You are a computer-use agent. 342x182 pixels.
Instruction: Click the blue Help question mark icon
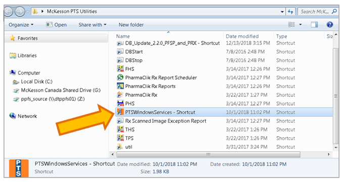(329, 25)
